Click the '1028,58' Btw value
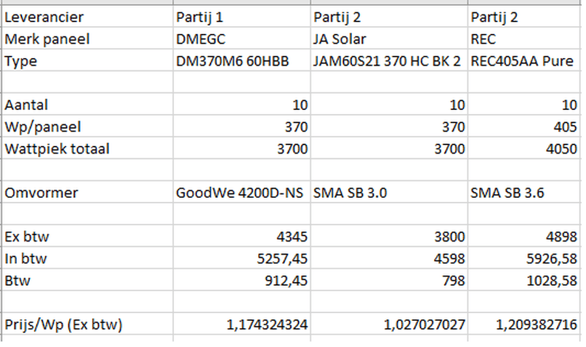Image resolution: width=586 pixels, height=347 pixels. (525, 281)
